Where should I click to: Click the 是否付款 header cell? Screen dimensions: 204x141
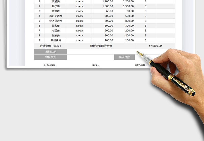pyautogui.click(x=124, y=57)
